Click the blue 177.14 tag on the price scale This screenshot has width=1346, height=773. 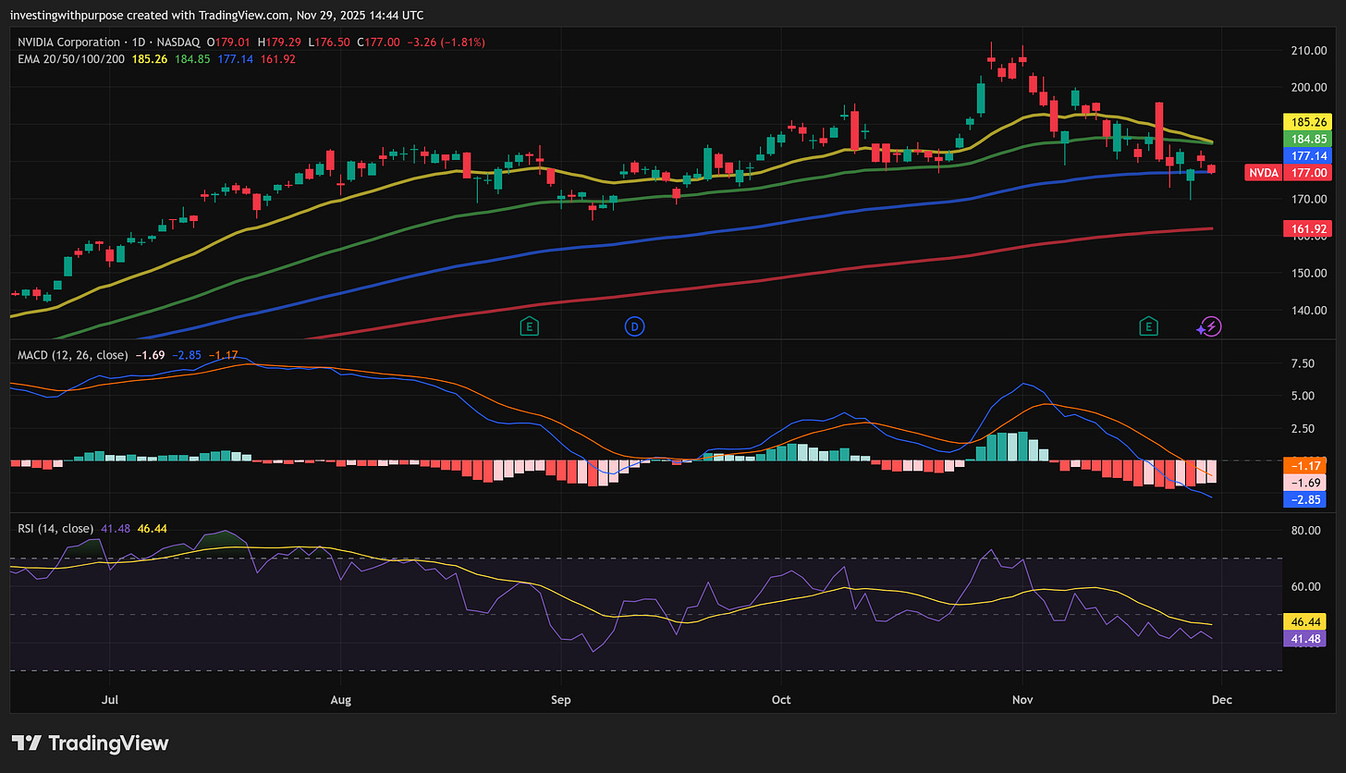(x=1306, y=155)
